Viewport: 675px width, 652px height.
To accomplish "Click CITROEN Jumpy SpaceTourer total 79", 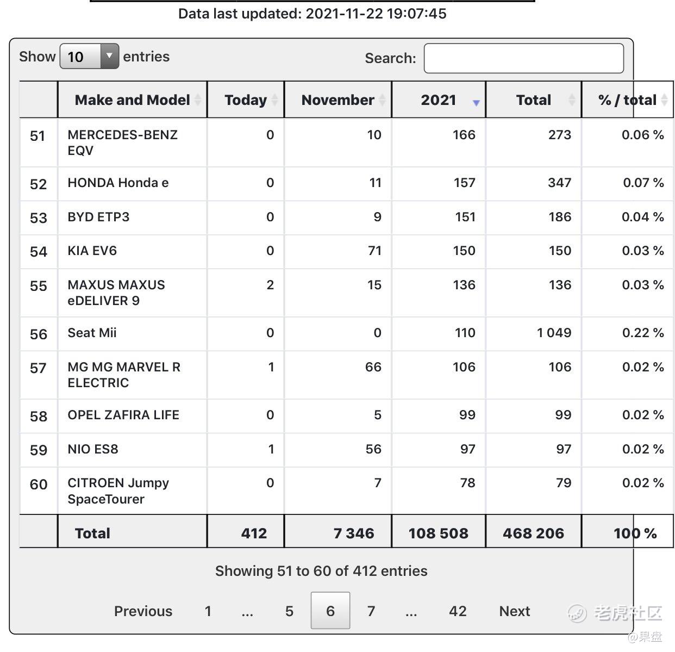I will coord(564,483).
